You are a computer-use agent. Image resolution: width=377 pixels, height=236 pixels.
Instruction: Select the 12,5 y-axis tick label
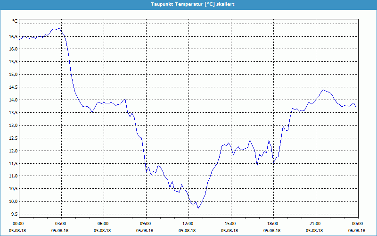click(12, 125)
